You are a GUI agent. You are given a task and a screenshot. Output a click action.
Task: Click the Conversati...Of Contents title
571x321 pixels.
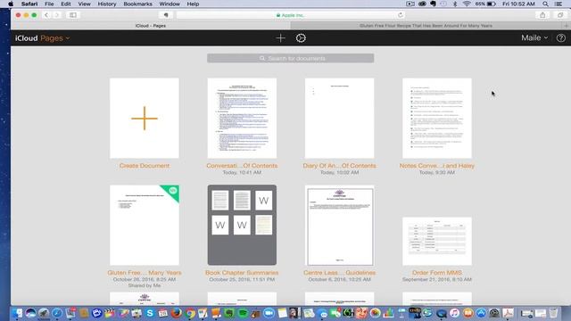[x=242, y=166]
